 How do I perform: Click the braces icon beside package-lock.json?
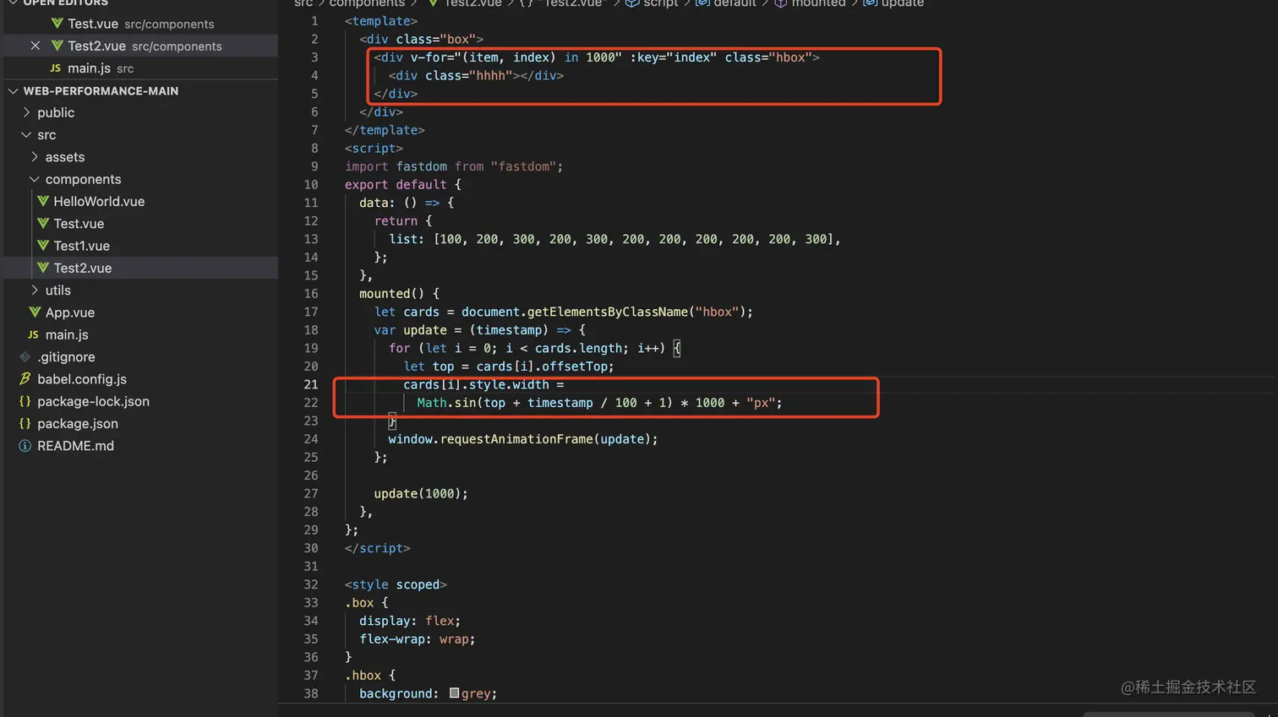[x=25, y=401]
